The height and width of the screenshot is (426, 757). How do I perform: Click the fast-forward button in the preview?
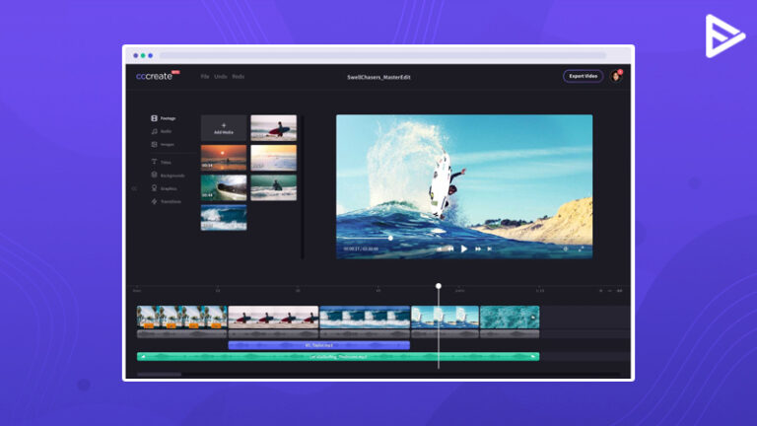coord(478,248)
